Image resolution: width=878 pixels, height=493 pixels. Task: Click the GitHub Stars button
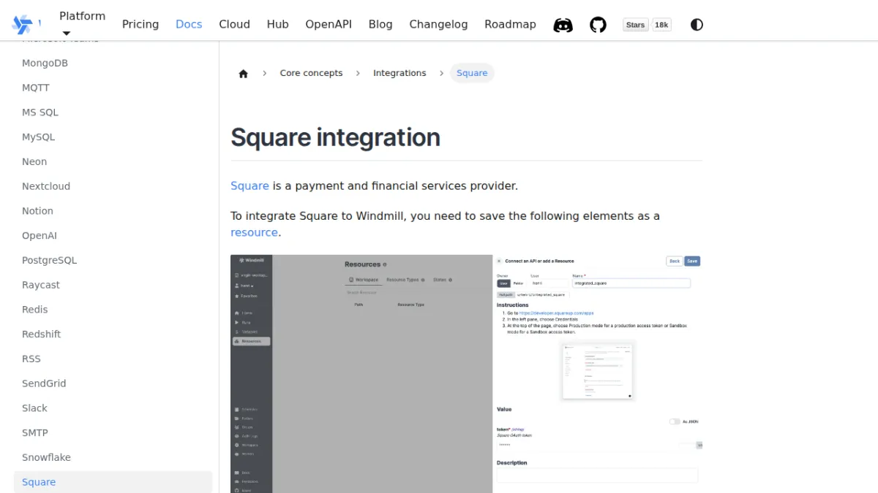[635, 25]
